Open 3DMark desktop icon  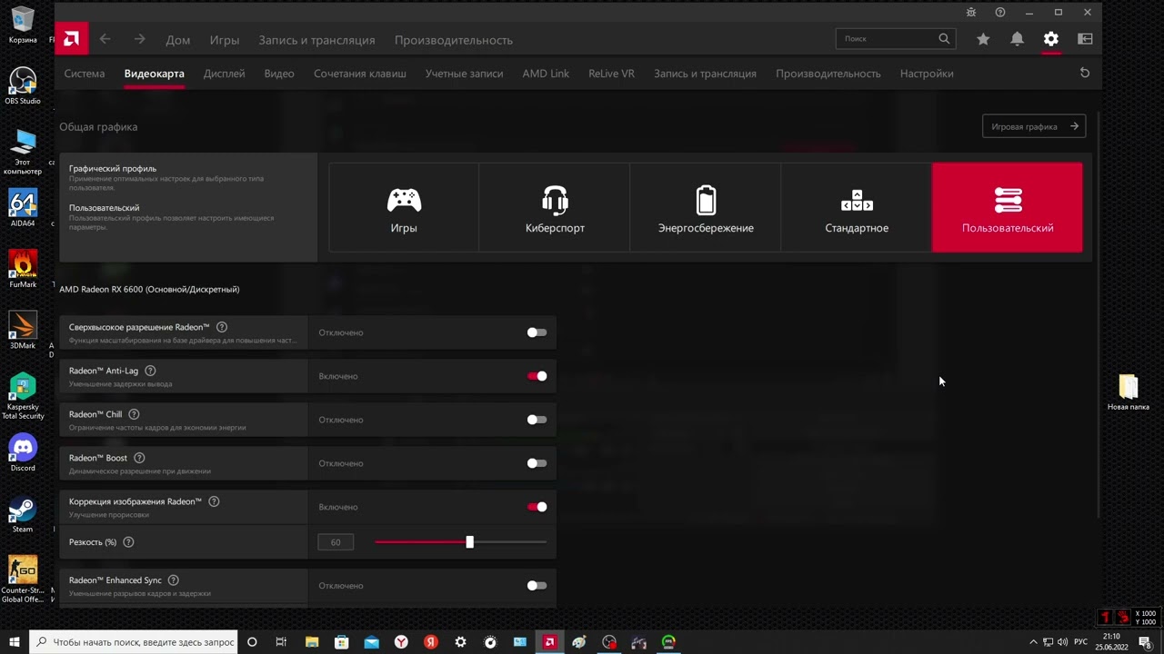tap(23, 330)
